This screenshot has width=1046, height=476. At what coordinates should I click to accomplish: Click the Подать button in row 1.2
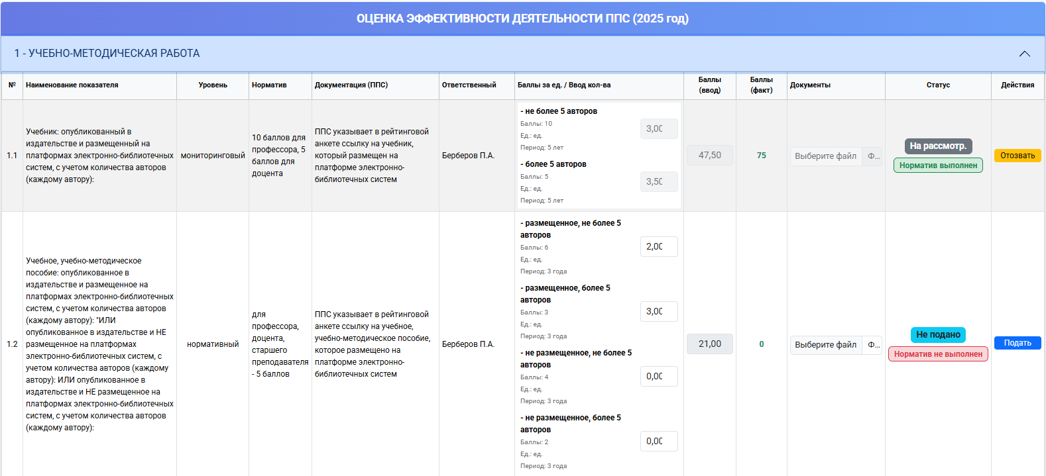point(1017,343)
